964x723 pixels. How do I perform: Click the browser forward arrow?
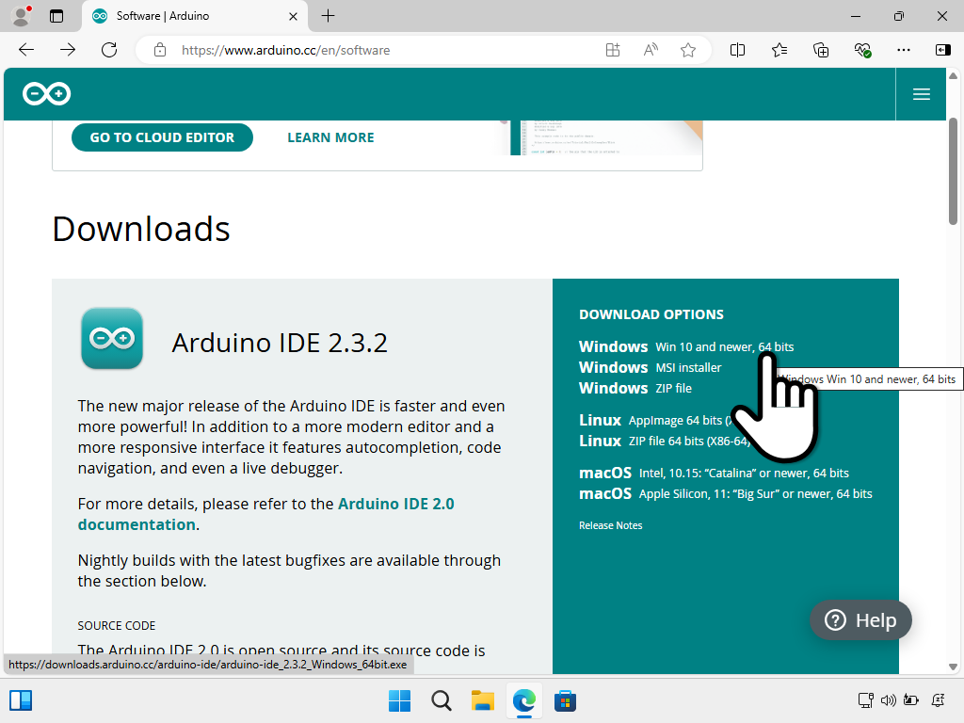pos(68,50)
